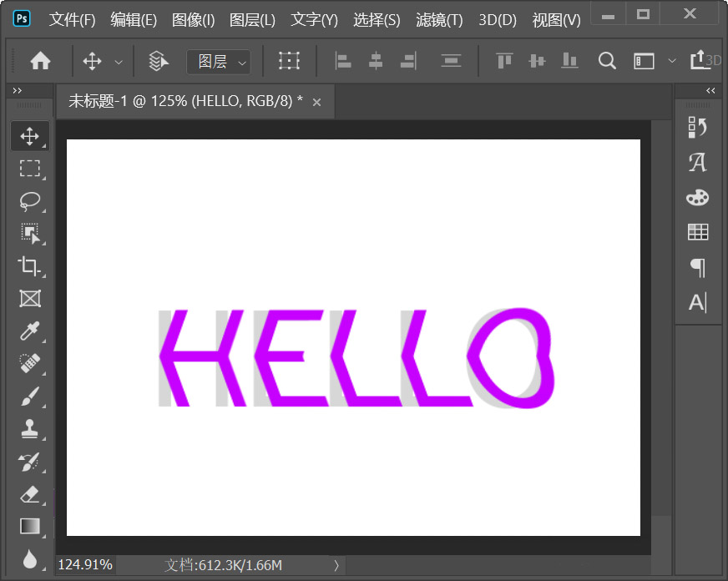
Task: Expand the Move tool options chevron
Action: [x=118, y=61]
